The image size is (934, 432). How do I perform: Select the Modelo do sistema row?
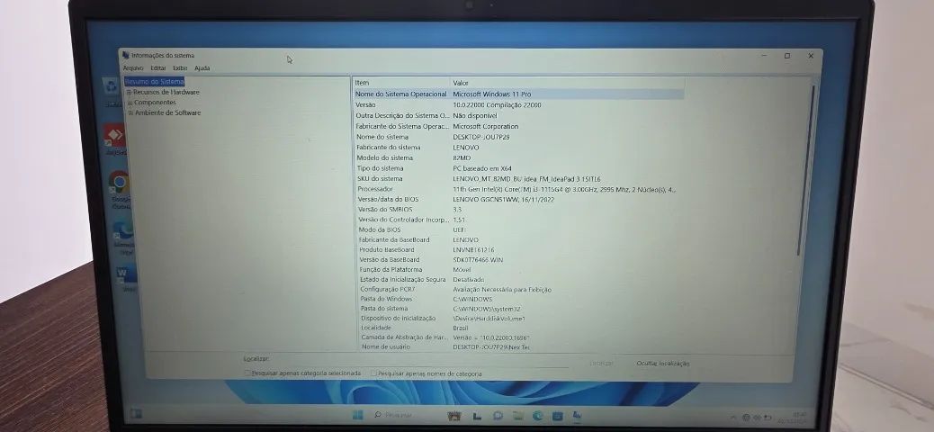click(518, 157)
